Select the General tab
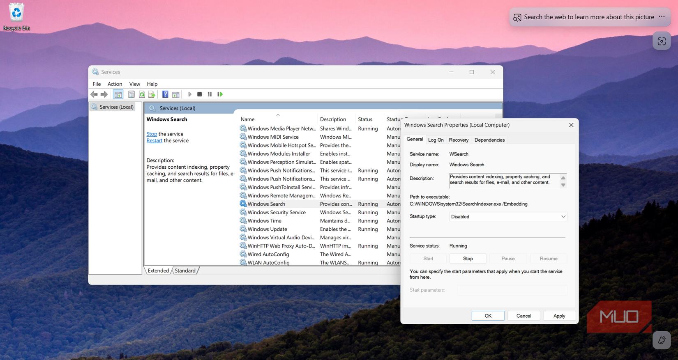Screen dimensions: 678x360 (x=415, y=139)
